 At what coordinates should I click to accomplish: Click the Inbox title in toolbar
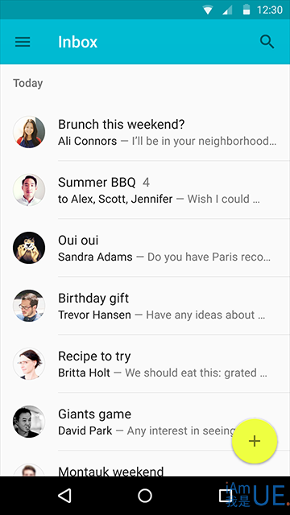[77, 42]
